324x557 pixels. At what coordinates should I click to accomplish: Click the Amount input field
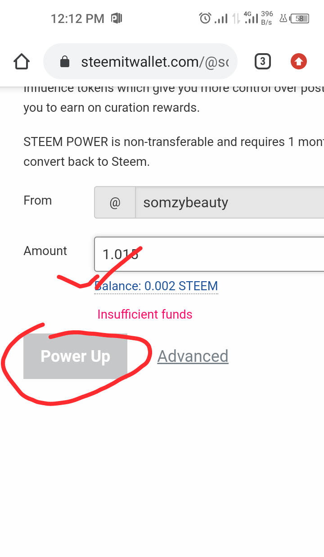[209, 254]
